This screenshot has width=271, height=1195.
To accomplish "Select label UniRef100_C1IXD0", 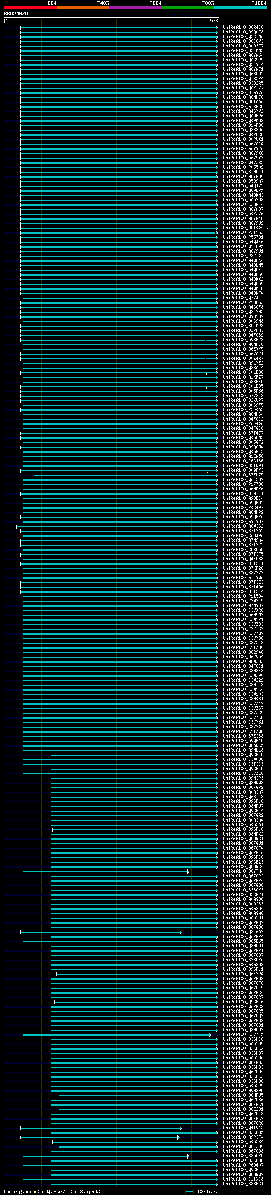I will (243, 648).
